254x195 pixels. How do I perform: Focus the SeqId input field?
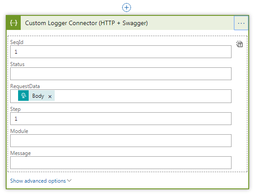[x=121, y=52]
